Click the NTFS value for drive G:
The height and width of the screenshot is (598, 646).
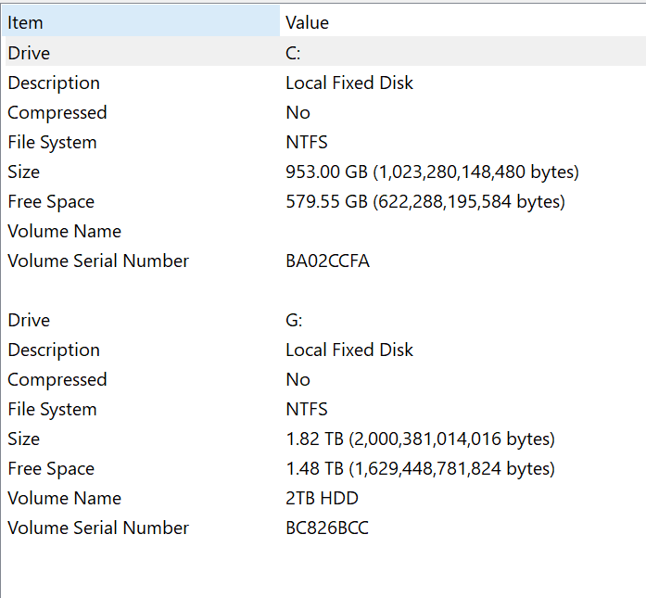(307, 410)
